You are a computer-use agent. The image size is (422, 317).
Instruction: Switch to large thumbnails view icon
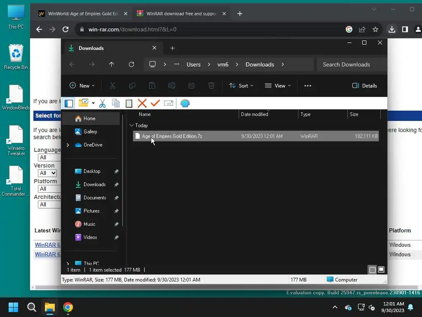point(381,270)
